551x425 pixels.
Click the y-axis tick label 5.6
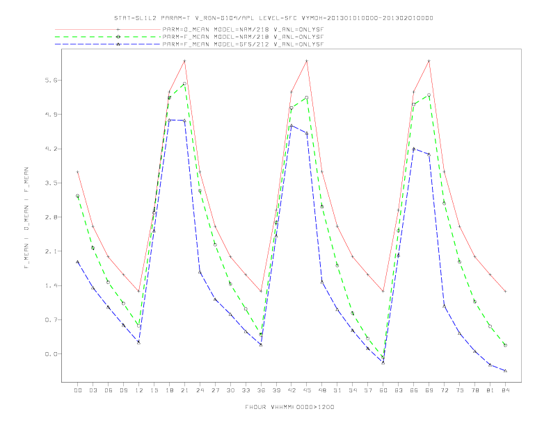[51, 81]
